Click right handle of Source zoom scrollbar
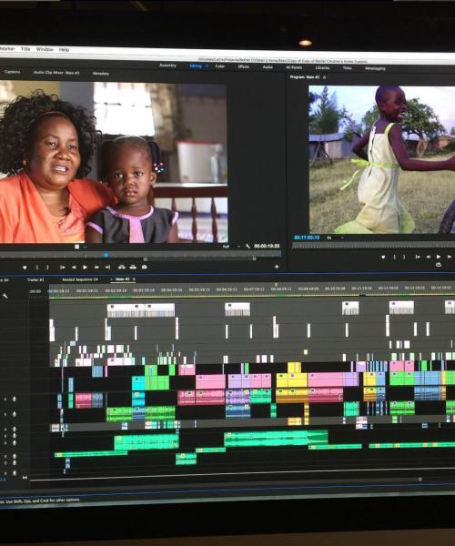Image resolution: width=455 pixels, height=546 pixels. click(254, 258)
